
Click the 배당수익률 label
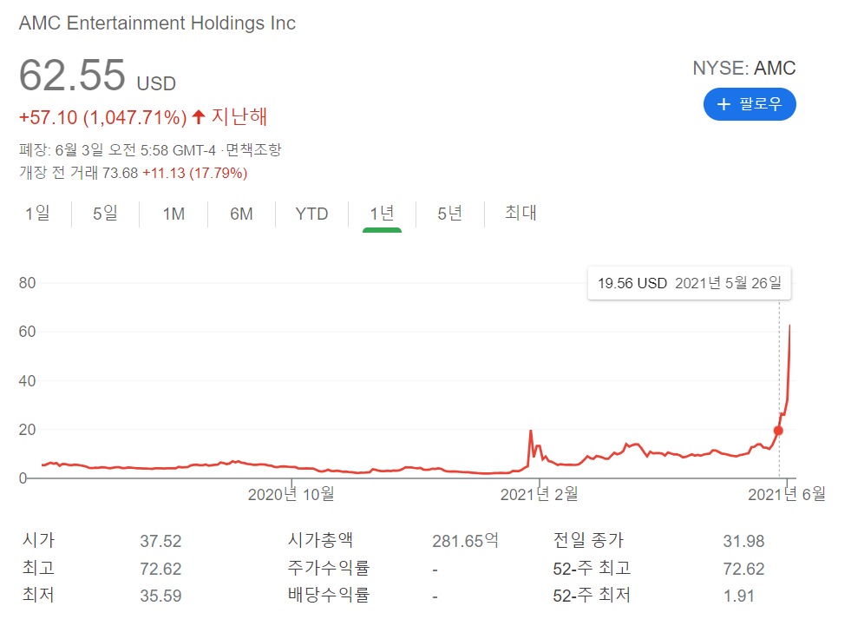pyautogui.click(x=329, y=595)
